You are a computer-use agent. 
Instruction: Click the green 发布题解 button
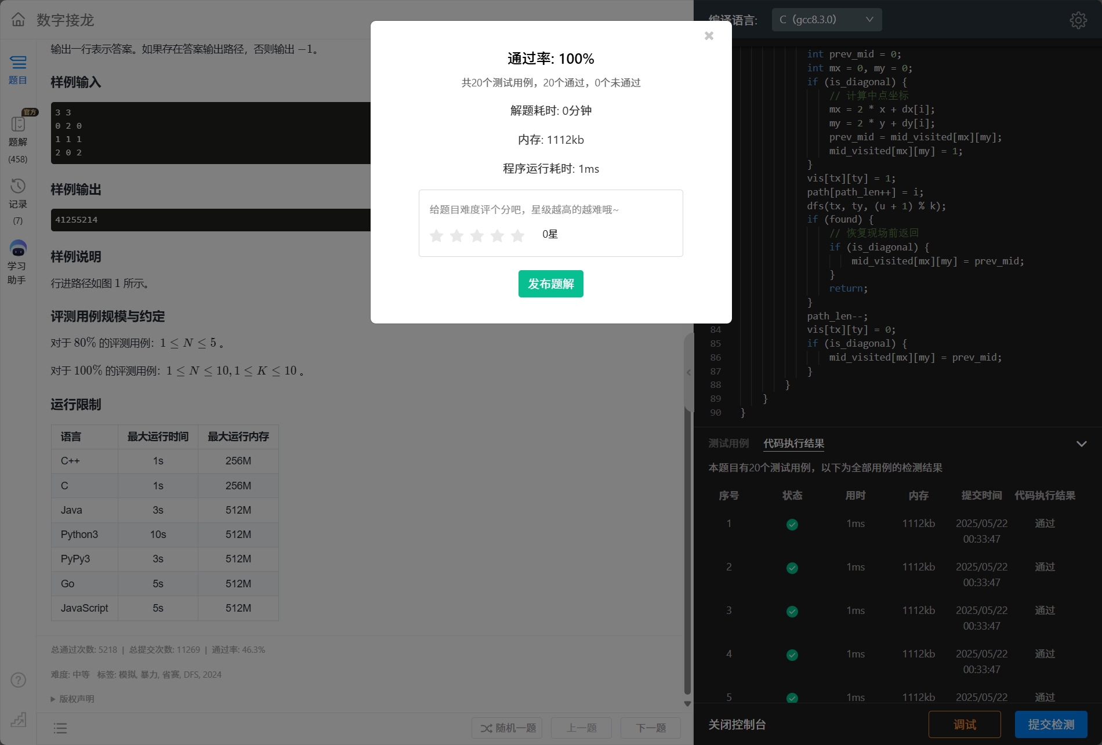click(x=550, y=284)
